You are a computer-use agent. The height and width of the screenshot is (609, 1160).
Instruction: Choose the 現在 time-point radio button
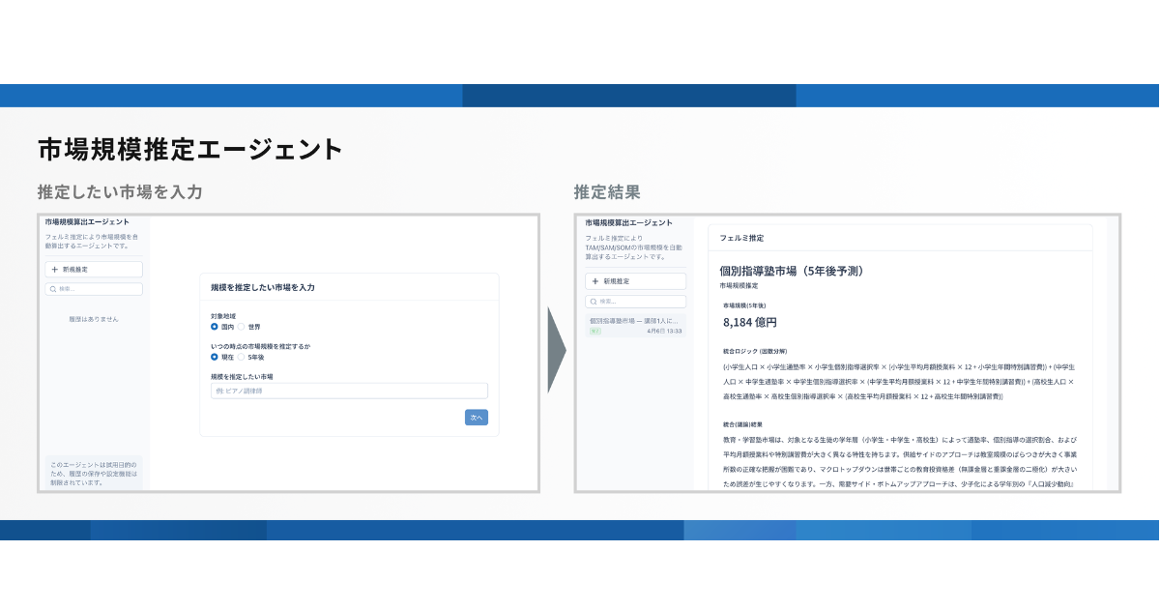[x=215, y=357]
